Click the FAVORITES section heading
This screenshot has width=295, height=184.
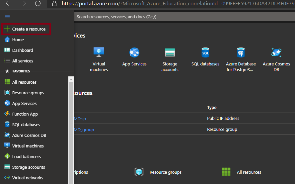tap(21, 71)
